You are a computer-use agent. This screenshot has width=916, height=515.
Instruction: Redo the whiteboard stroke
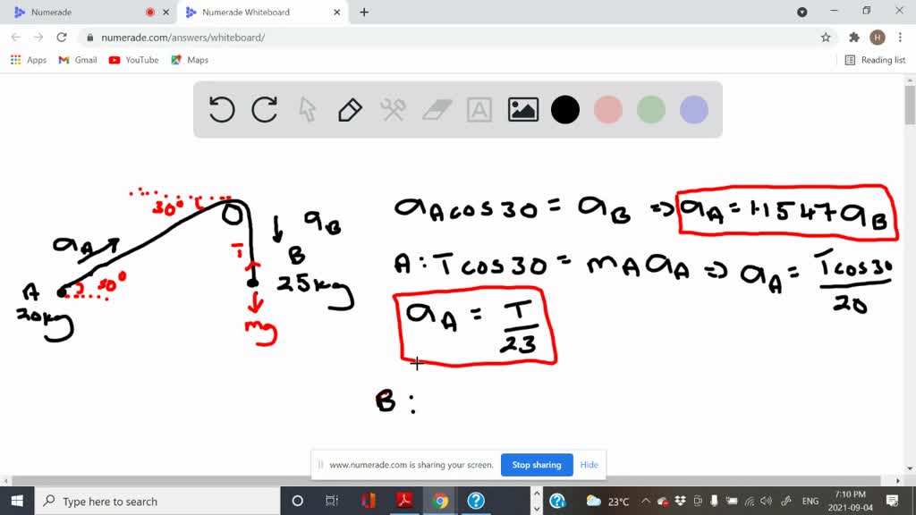pyautogui.click(x=264, y=110)
